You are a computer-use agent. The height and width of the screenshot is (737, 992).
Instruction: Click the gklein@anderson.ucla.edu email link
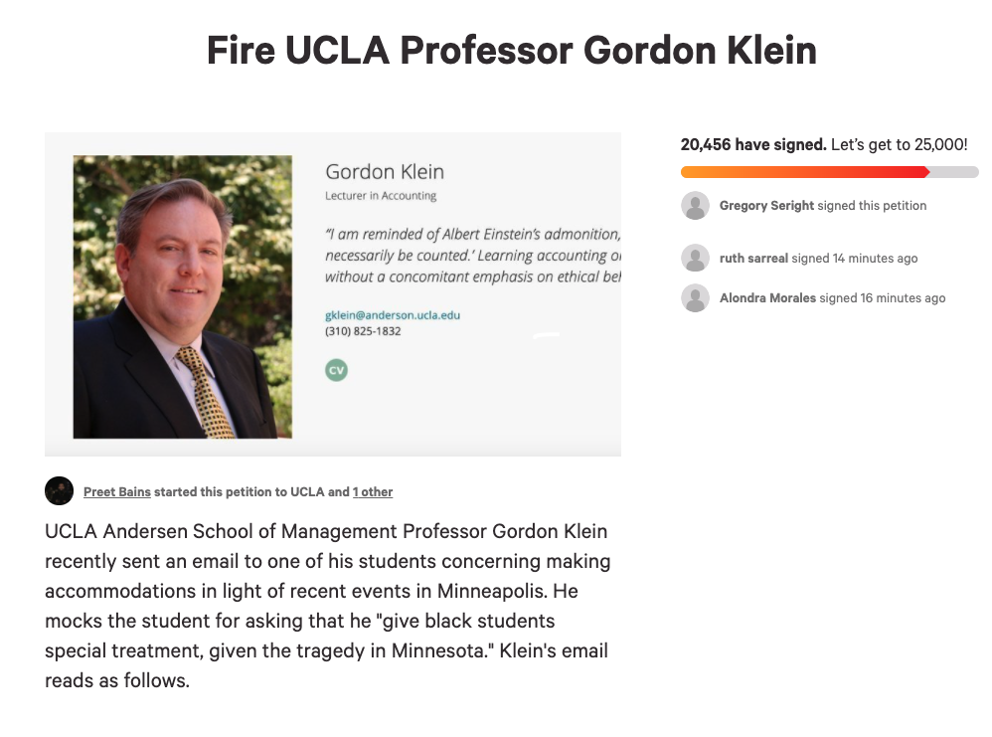click(393, 315)
